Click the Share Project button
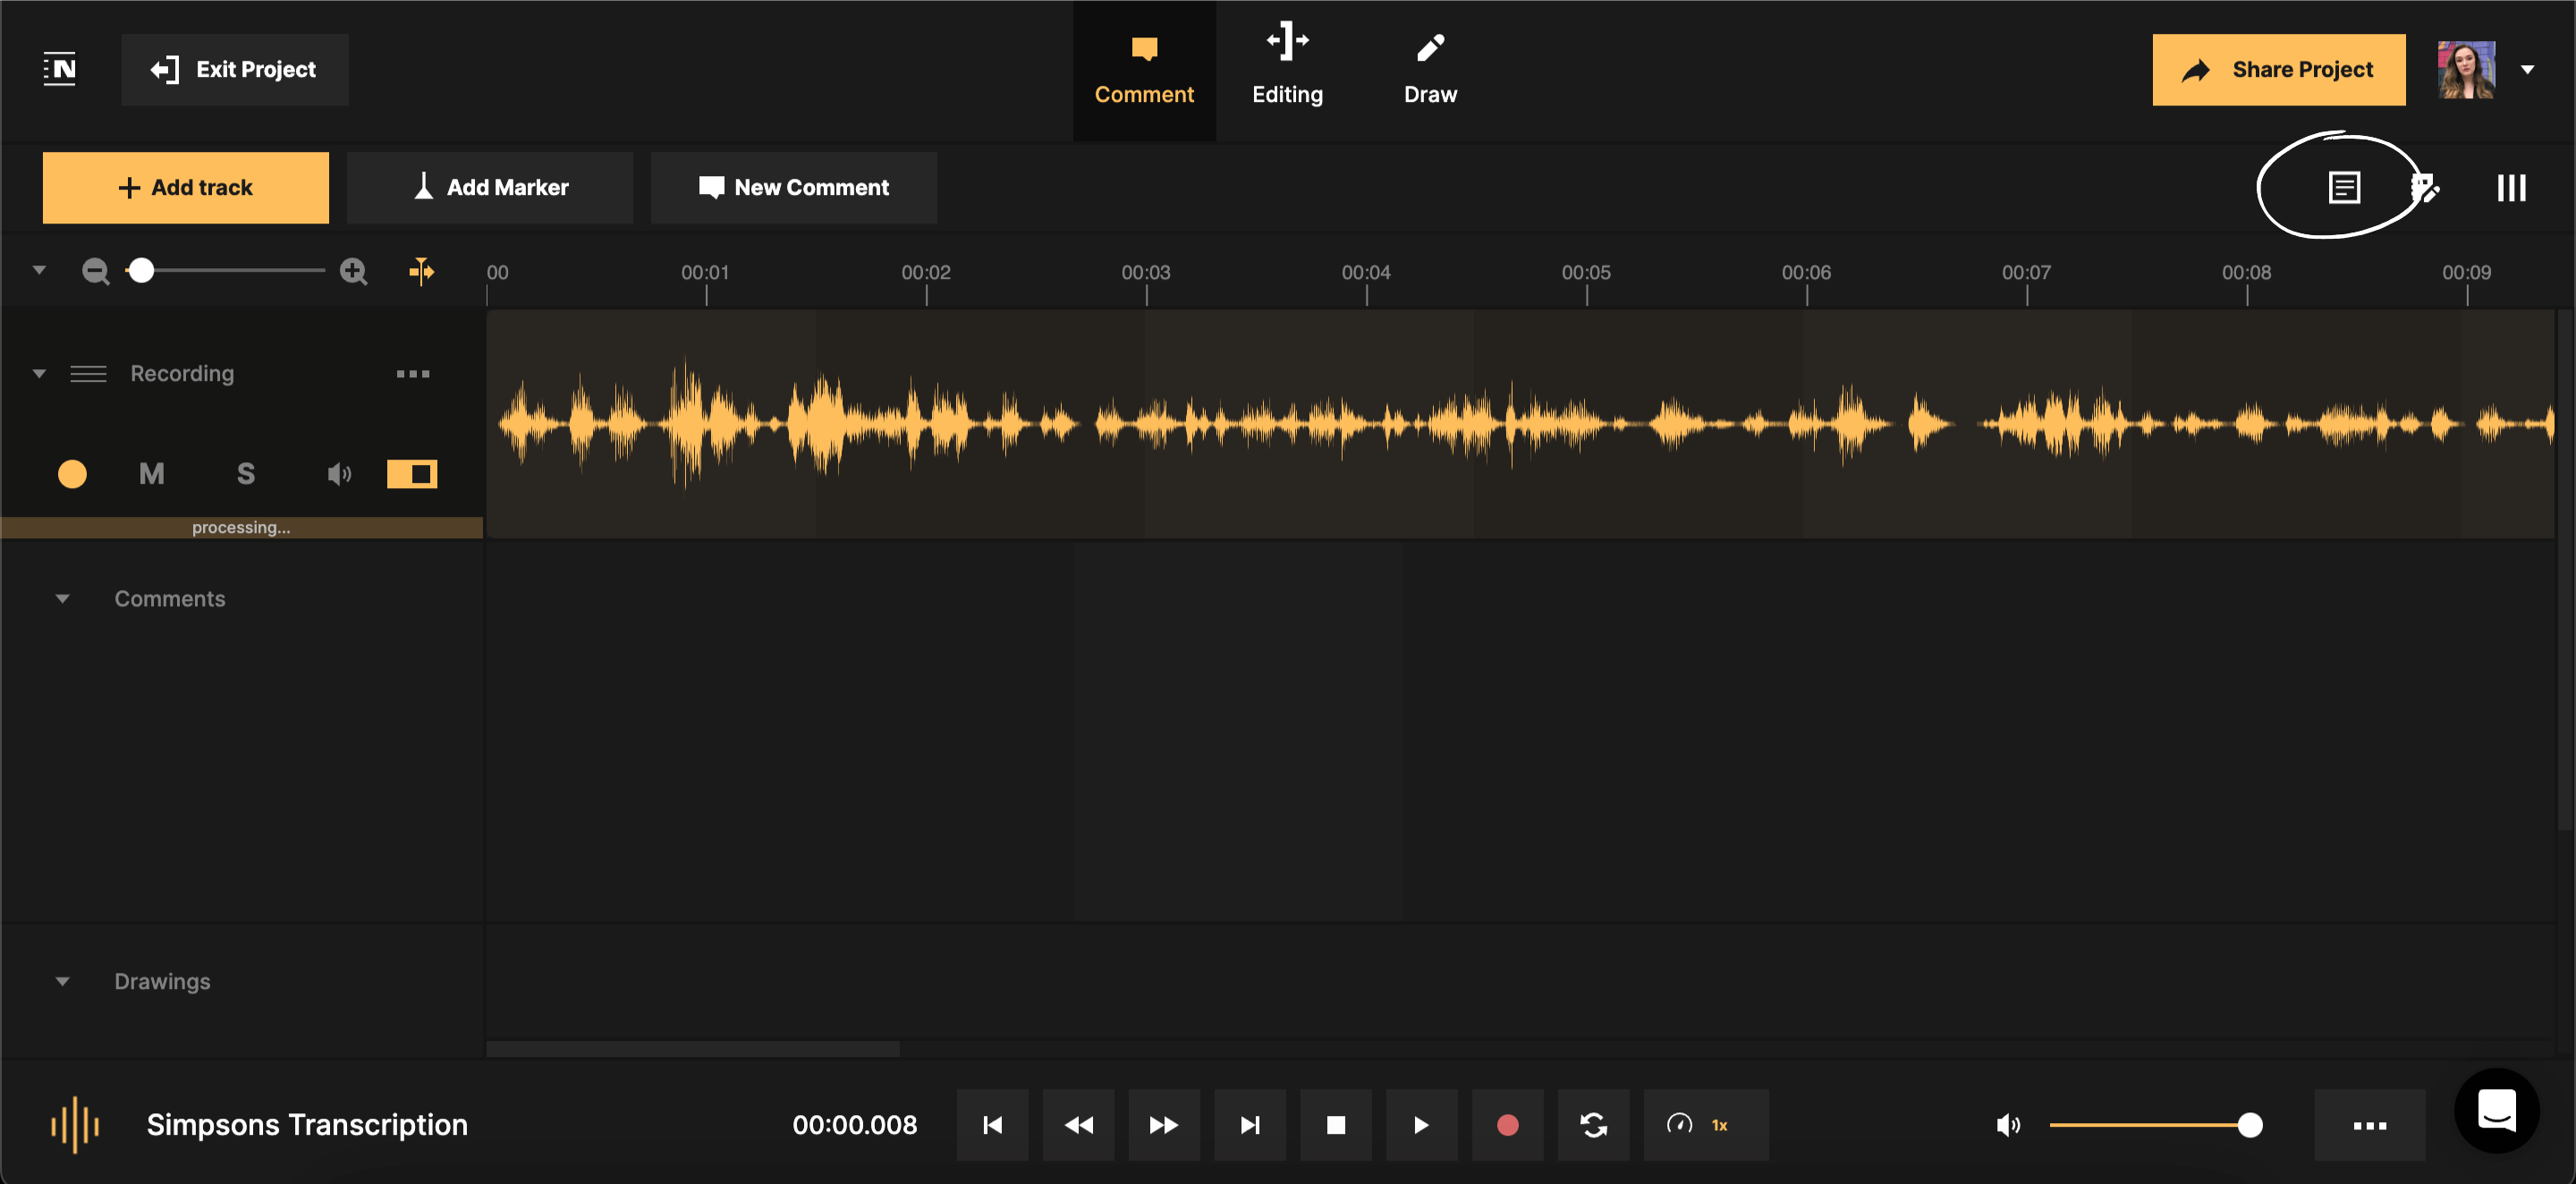Screen dimensions: 2576x1184 click(2278, 69)
